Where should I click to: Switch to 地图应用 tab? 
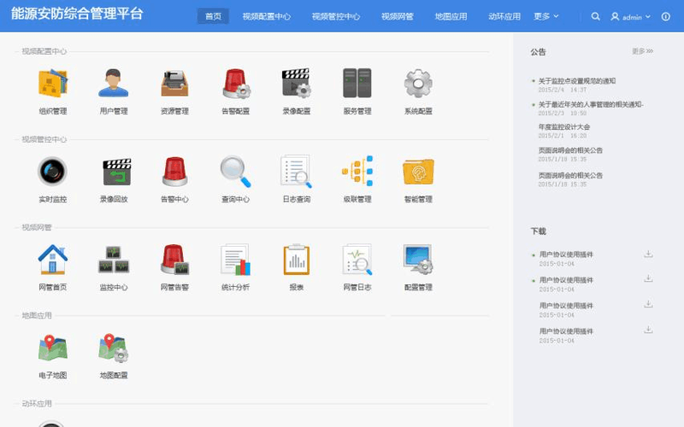451,16
